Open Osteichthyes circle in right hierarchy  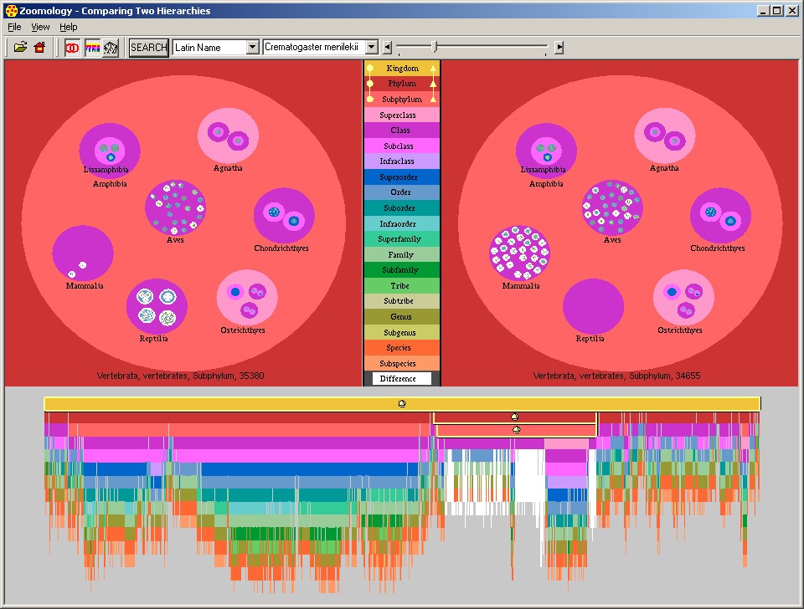(684, 298)
